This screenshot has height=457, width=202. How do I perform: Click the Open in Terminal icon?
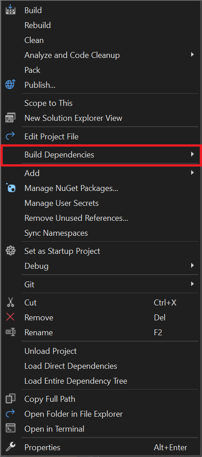coord(11,429)
